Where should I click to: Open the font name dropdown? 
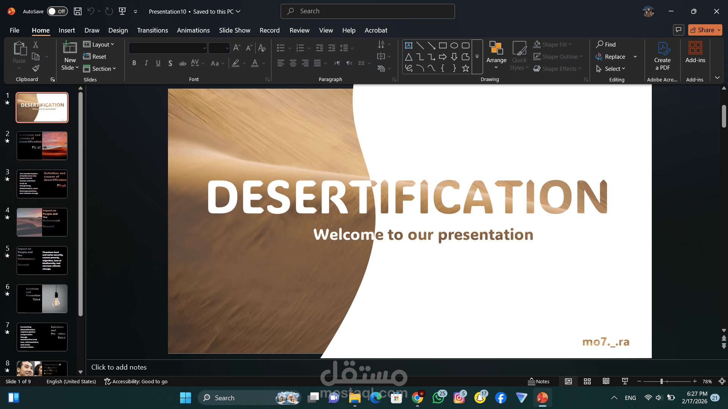pyautogui.click(x=204, y=48)
